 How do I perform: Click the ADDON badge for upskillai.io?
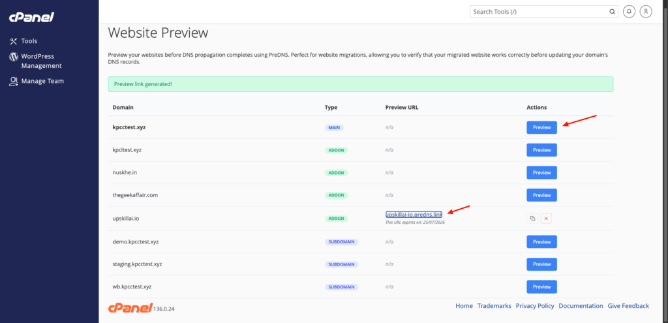click(x=336, y=219)
